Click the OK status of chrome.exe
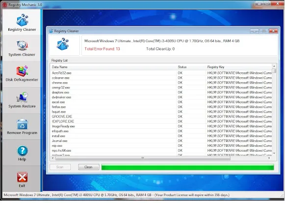This screenshot has width=285, height=203. click(180, 83)
